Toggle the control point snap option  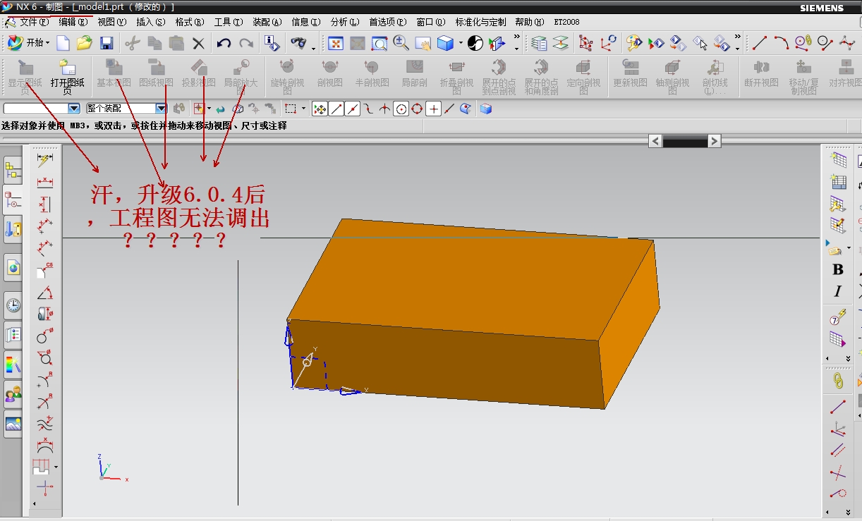[x=368, y=109]
